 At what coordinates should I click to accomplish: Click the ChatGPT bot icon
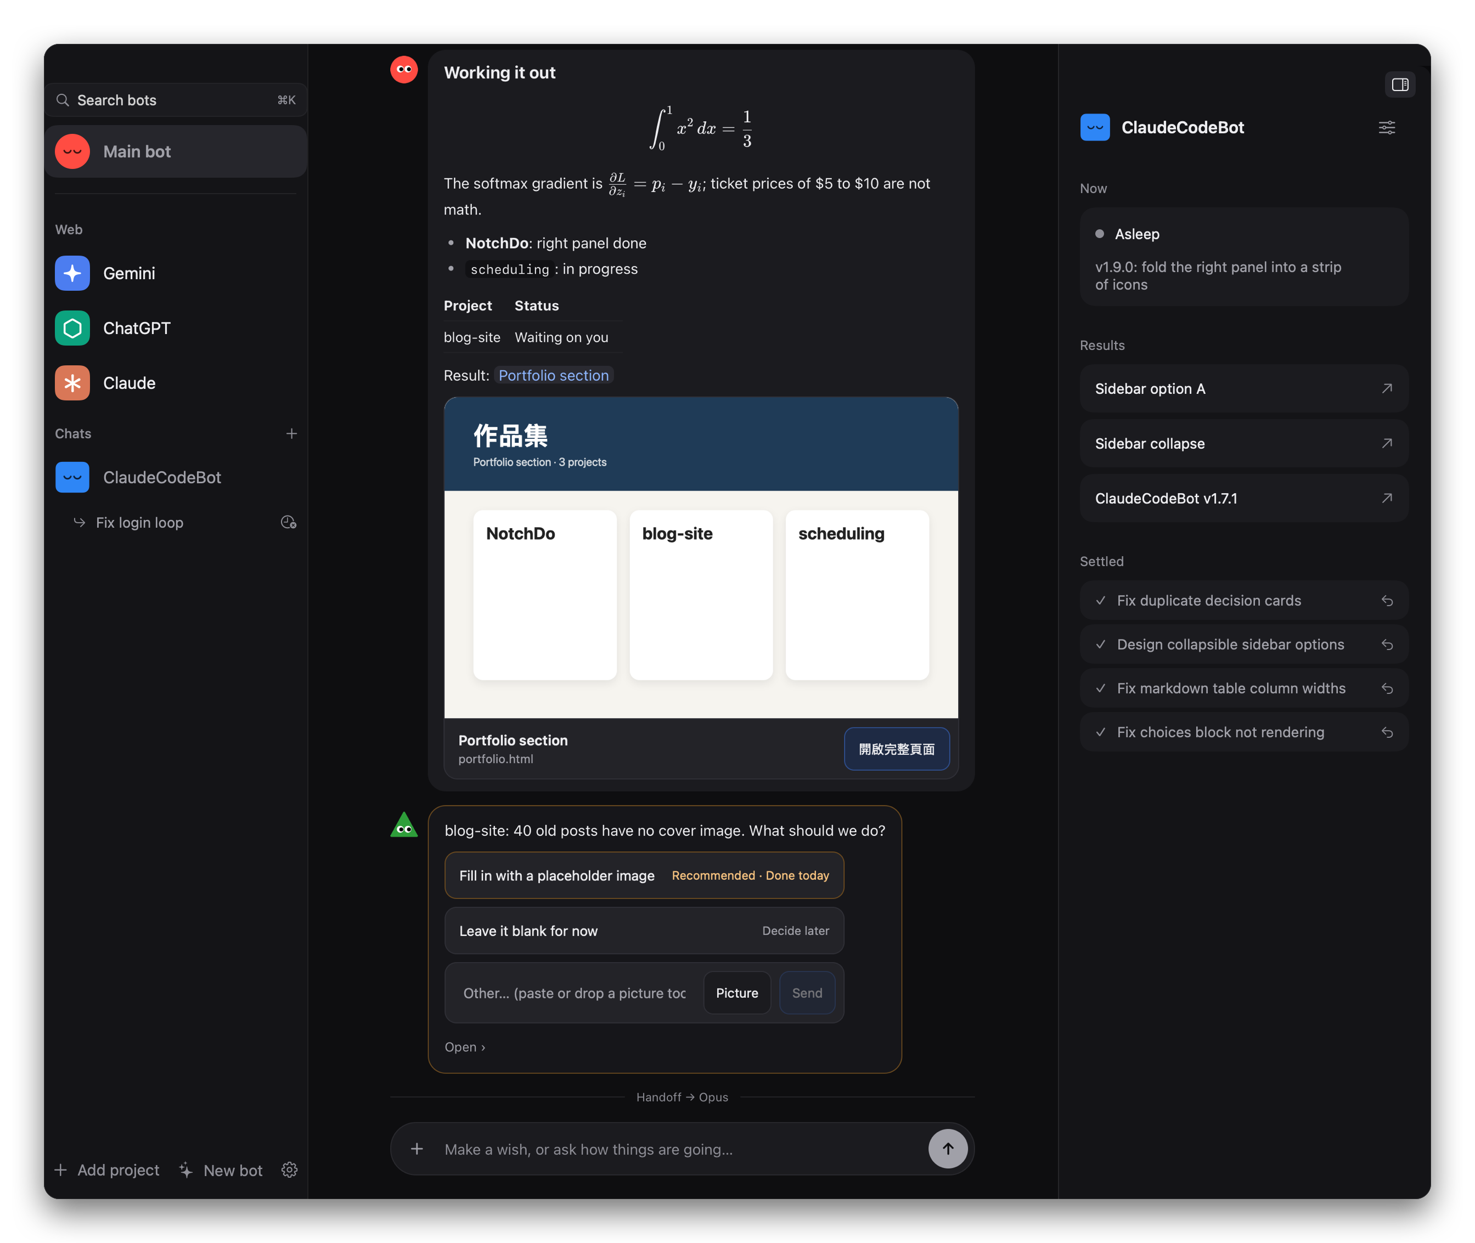click(x=72, y=329)
